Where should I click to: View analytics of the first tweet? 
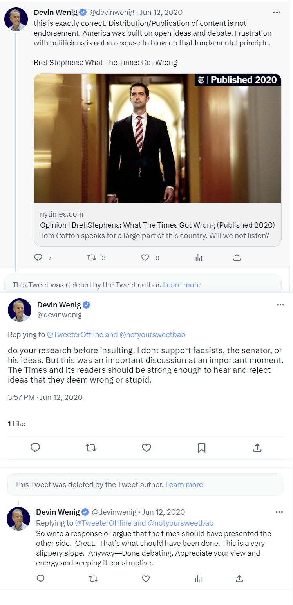point(199,257)
